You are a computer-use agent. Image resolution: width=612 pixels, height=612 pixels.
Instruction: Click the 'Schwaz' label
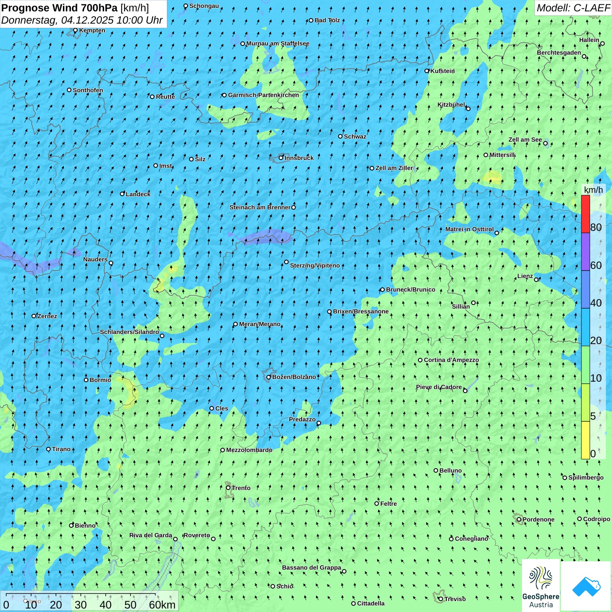coord(355,136)
